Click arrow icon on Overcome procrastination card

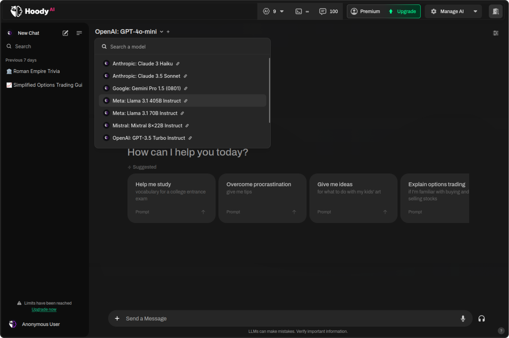[x=294, y=212]
